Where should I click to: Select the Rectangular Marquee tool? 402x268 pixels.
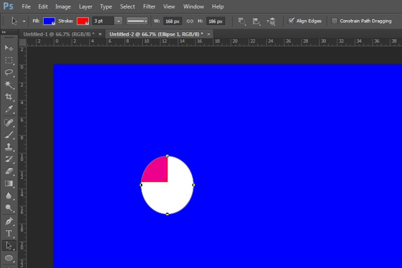9,60
